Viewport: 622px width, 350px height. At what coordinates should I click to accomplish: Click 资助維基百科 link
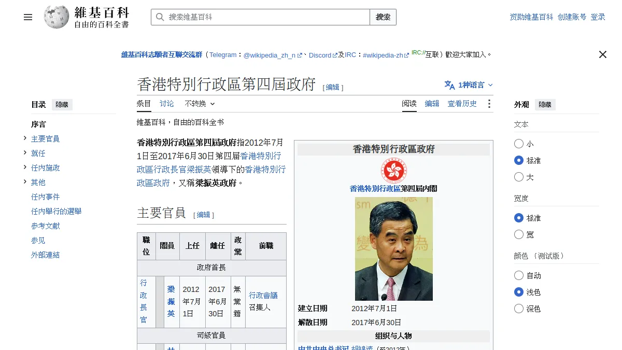[532, 17]
